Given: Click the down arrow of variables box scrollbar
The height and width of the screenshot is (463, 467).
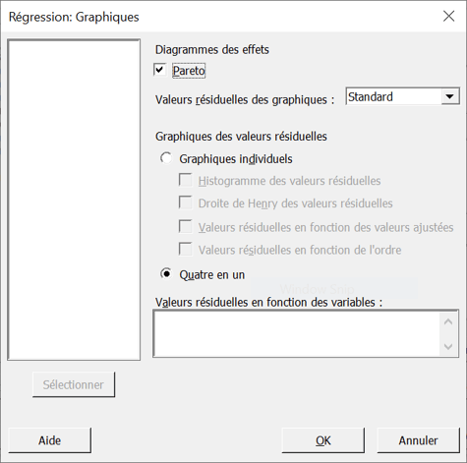Looking at the screenshot, I should coord(448,346).
